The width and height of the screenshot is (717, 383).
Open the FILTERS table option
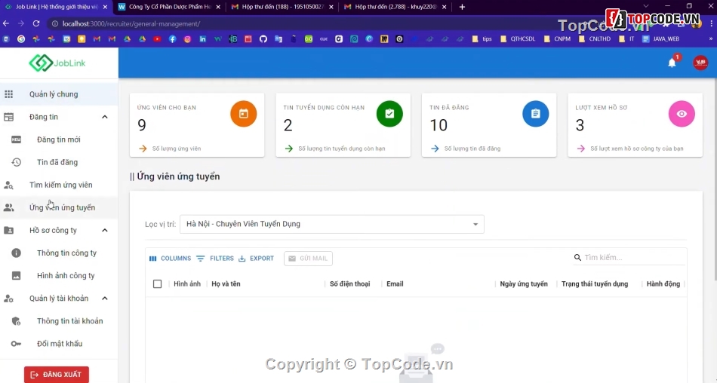(x=215, y=259)
